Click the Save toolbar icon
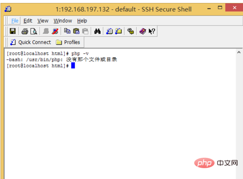Screen dimensions: 243x179 pyautogui.click(x=13, y=31)
